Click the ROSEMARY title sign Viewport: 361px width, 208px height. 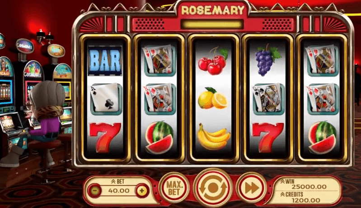(x=213, y=10)
